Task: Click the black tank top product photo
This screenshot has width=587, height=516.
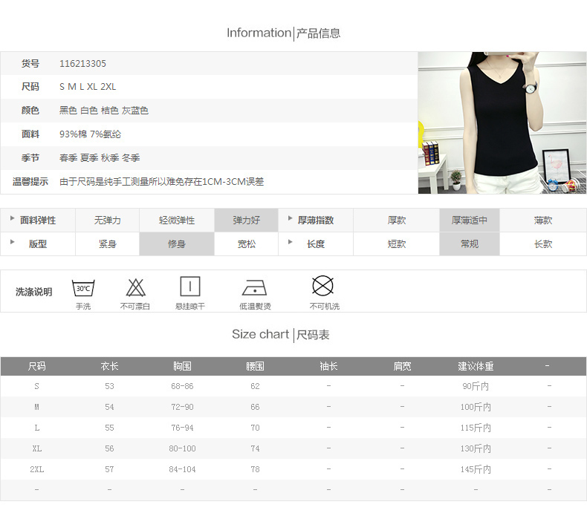Action: point(502,123)
